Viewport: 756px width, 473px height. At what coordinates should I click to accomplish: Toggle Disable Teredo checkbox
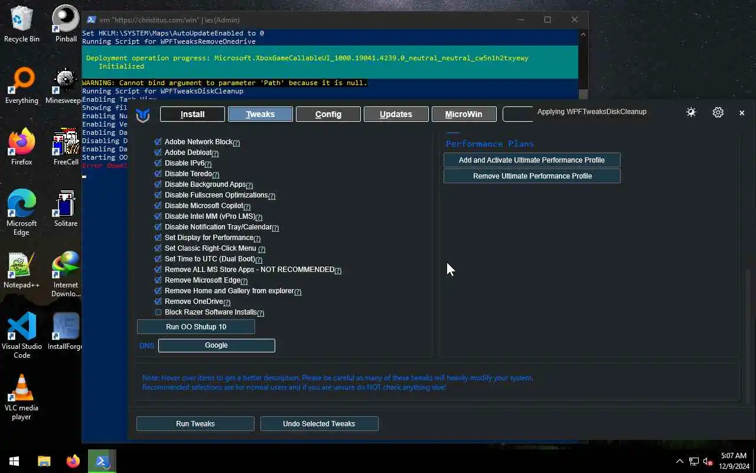(158, 174)
